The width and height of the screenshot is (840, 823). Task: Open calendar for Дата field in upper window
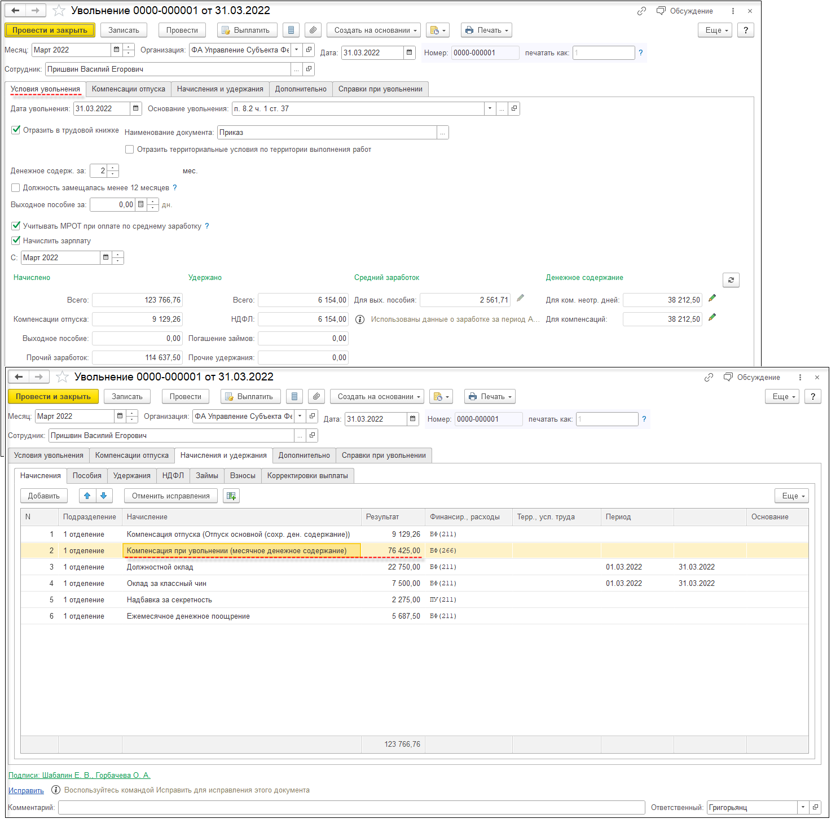pos(410,52)
